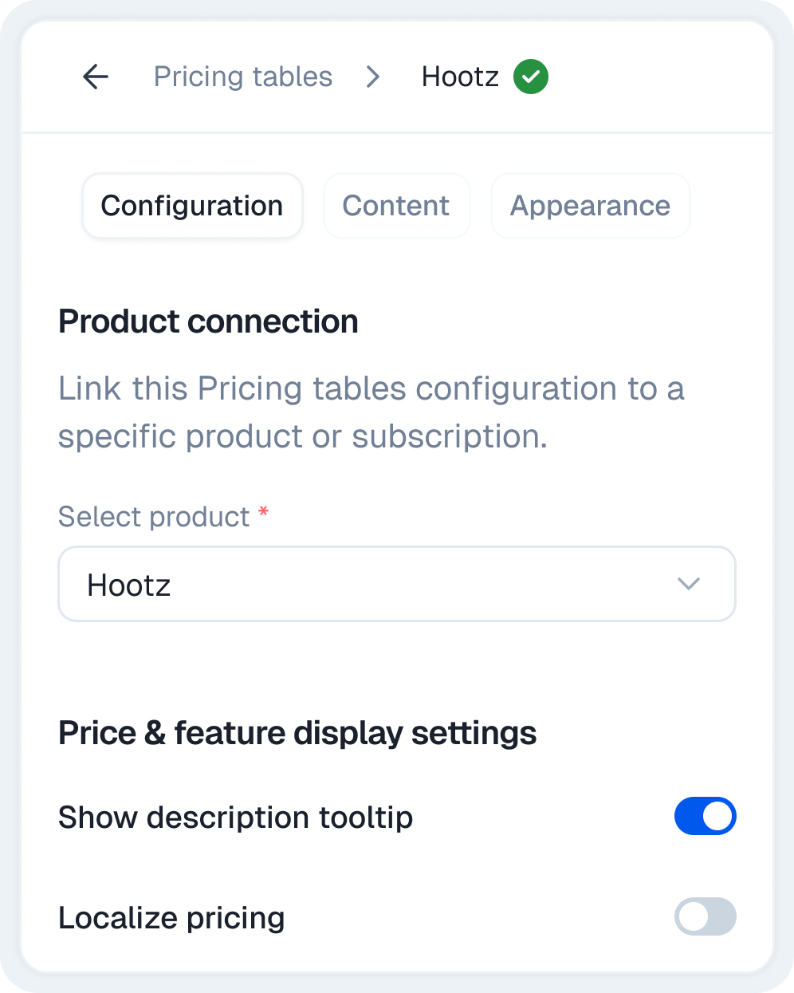Enable the Localize pricing switch
The width and height of the screenshot is (794, 993).
tap(705, 916)
